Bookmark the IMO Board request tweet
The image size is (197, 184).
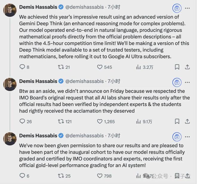[177, 121]
